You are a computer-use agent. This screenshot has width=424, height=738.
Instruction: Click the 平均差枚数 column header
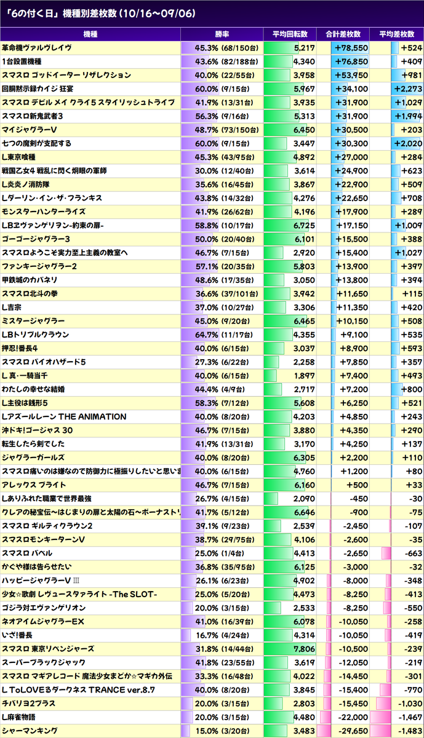[397, 34]
